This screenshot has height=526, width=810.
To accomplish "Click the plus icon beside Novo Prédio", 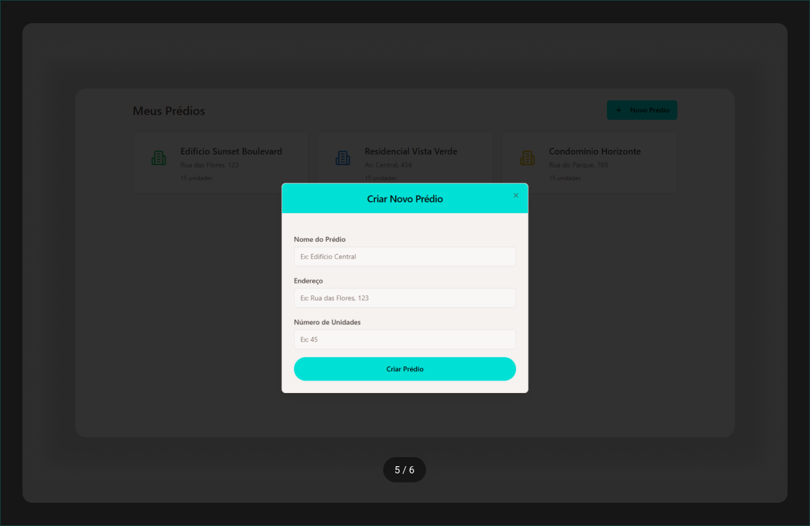I will [x=619, y=110].
